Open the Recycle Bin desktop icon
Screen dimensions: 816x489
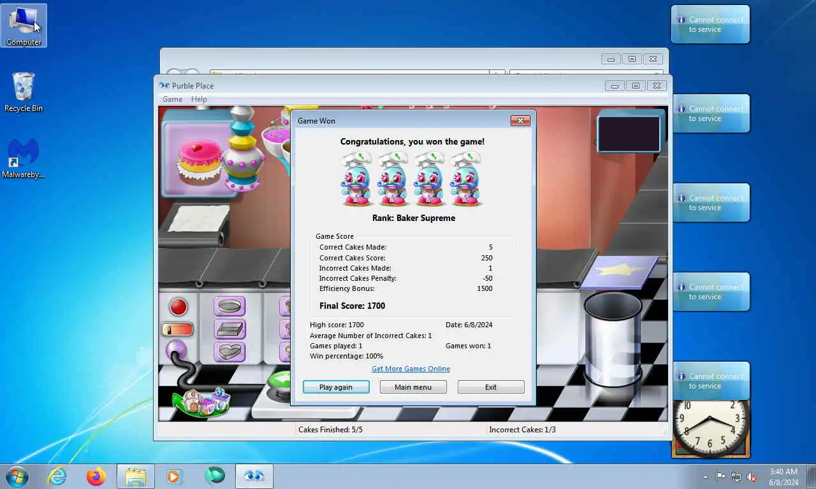pyautogui.click(x=24, y=92)
